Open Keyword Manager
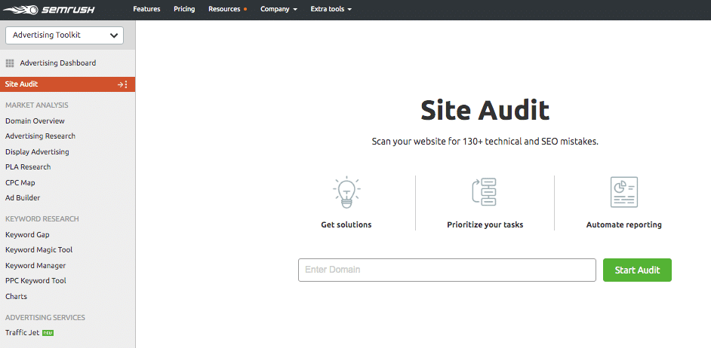 (x=35, y=266)
